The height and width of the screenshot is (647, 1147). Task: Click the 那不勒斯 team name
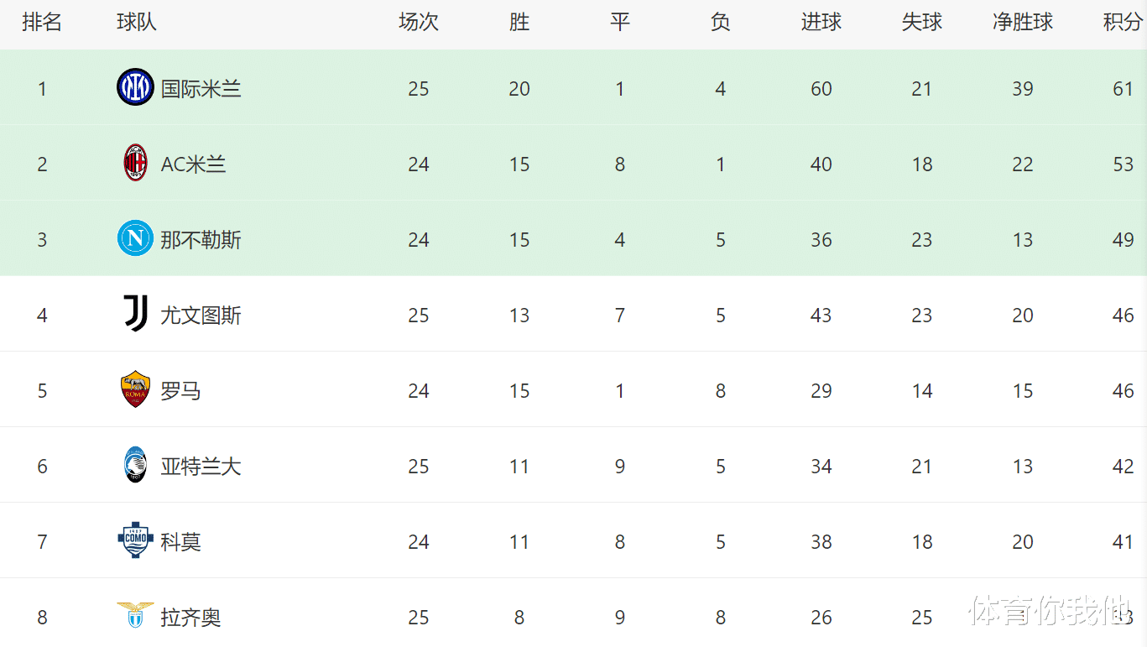coord(201,240)
